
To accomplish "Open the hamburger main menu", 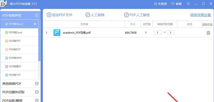I will pyautogui.click(x=188, y=4).
